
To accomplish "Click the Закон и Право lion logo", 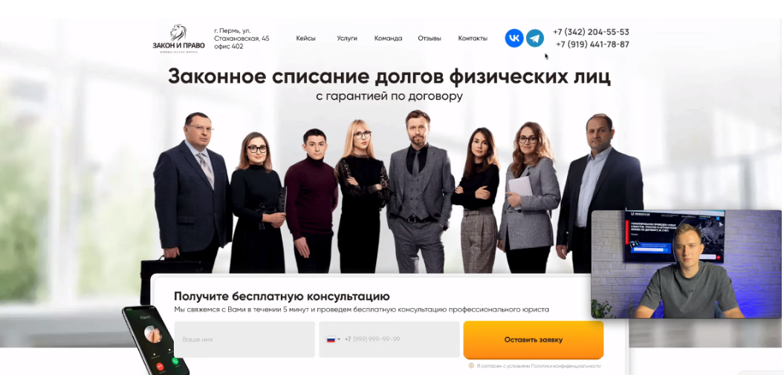I will point(178,39).
